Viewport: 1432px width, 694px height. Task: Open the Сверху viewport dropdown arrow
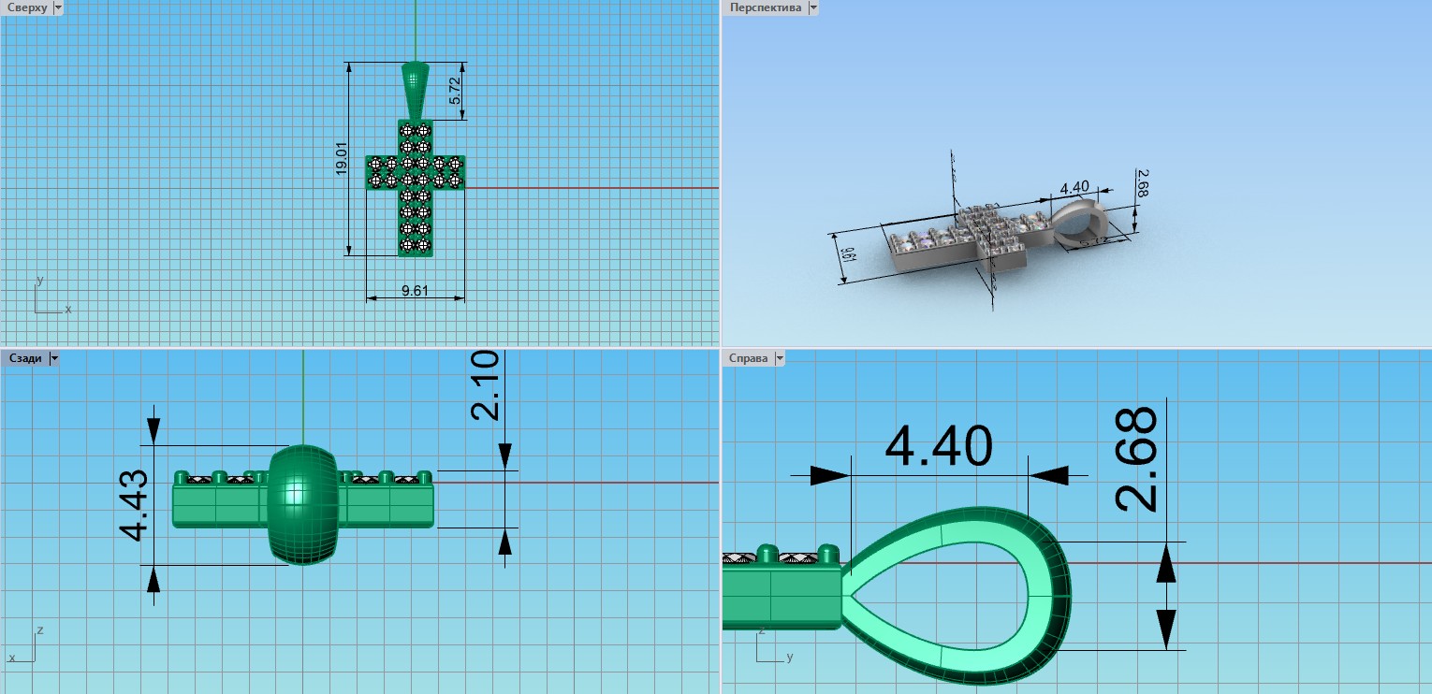tap(58, 7)
